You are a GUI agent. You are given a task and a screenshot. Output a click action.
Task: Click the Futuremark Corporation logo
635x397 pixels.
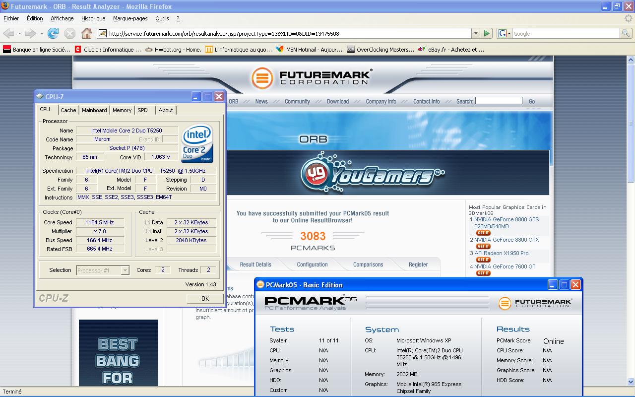pyautogui.click(x=312, y=78)
